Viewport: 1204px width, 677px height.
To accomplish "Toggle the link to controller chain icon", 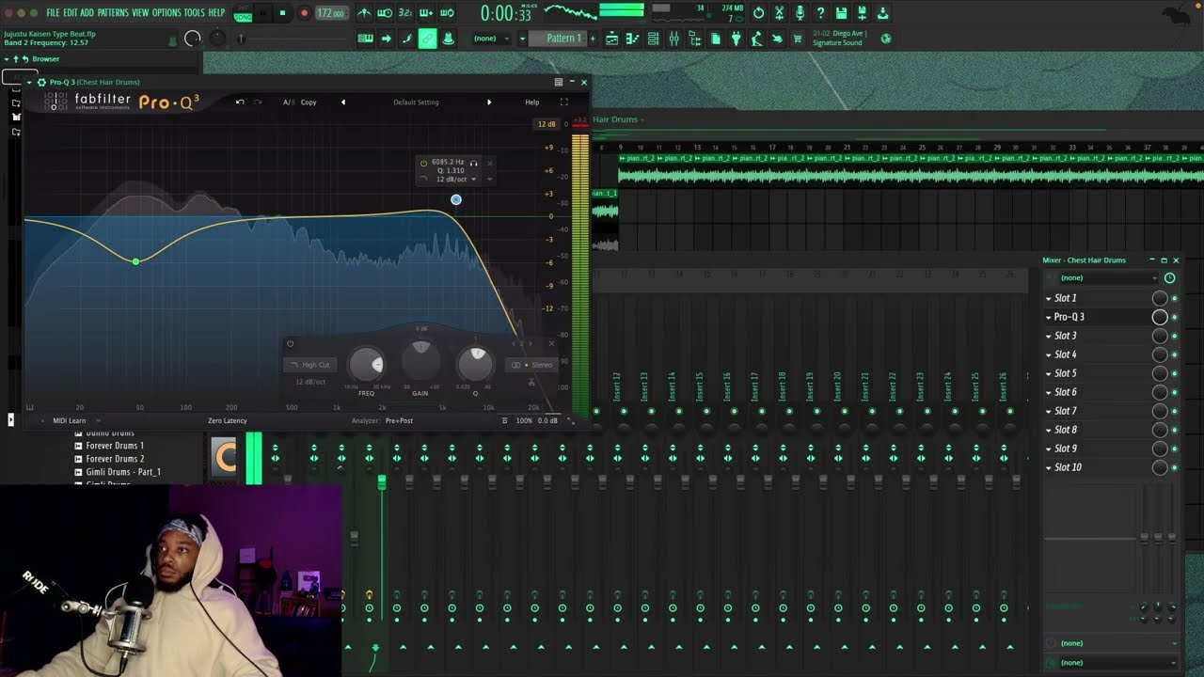I will pos(427,39).
